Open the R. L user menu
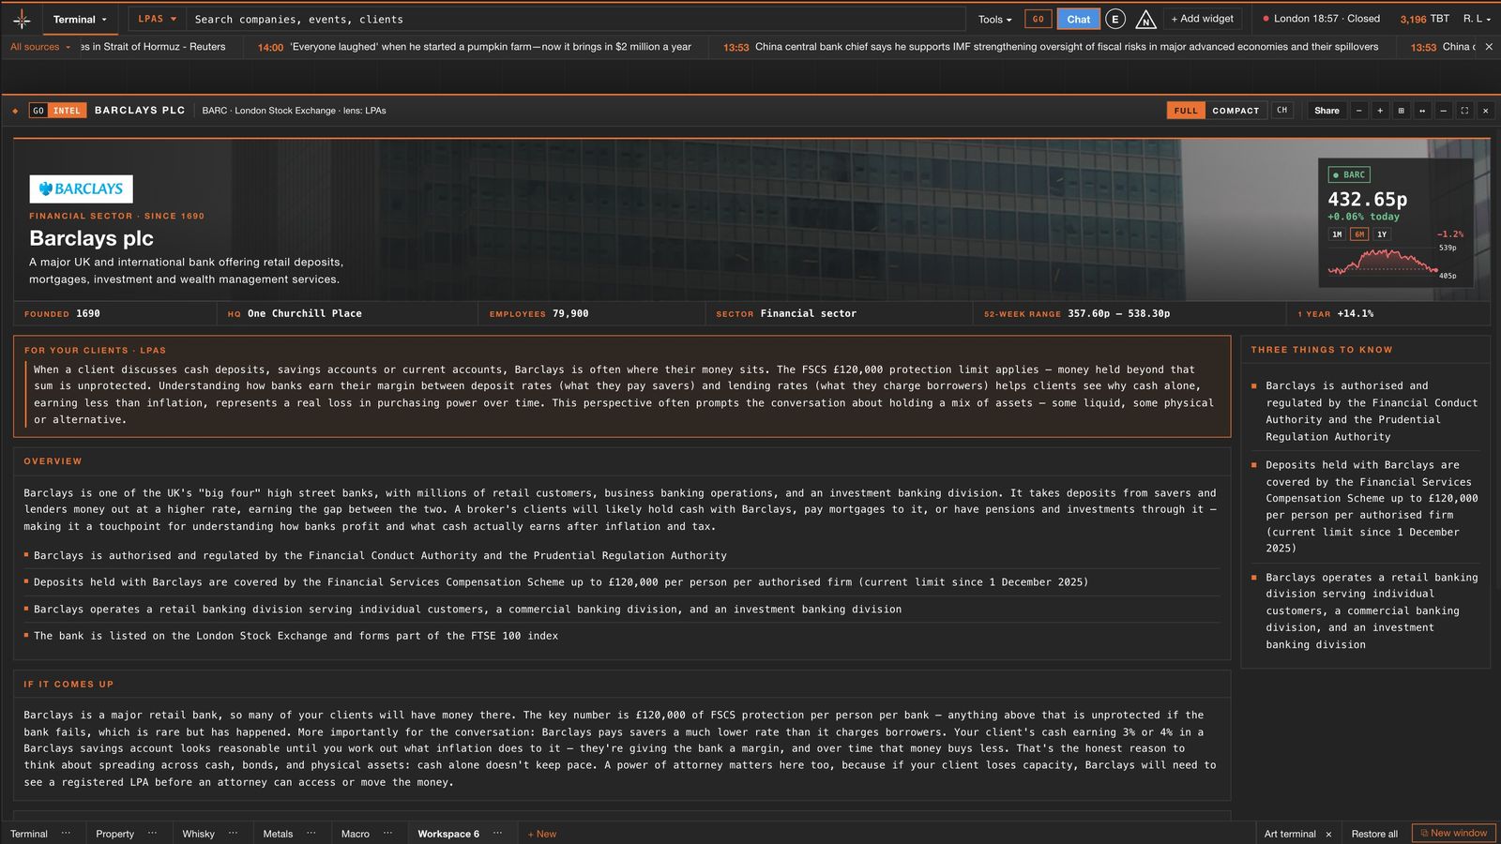The height and width of the screenshot is (844, 1501). click(x=1477, y=19)
